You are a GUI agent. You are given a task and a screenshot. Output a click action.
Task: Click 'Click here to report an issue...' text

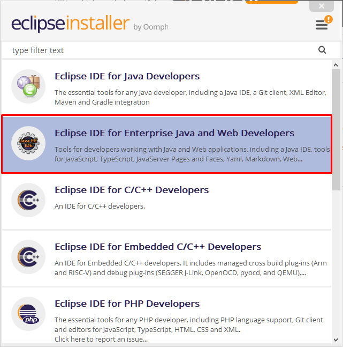pyautogui.click(x=101, y=339)
